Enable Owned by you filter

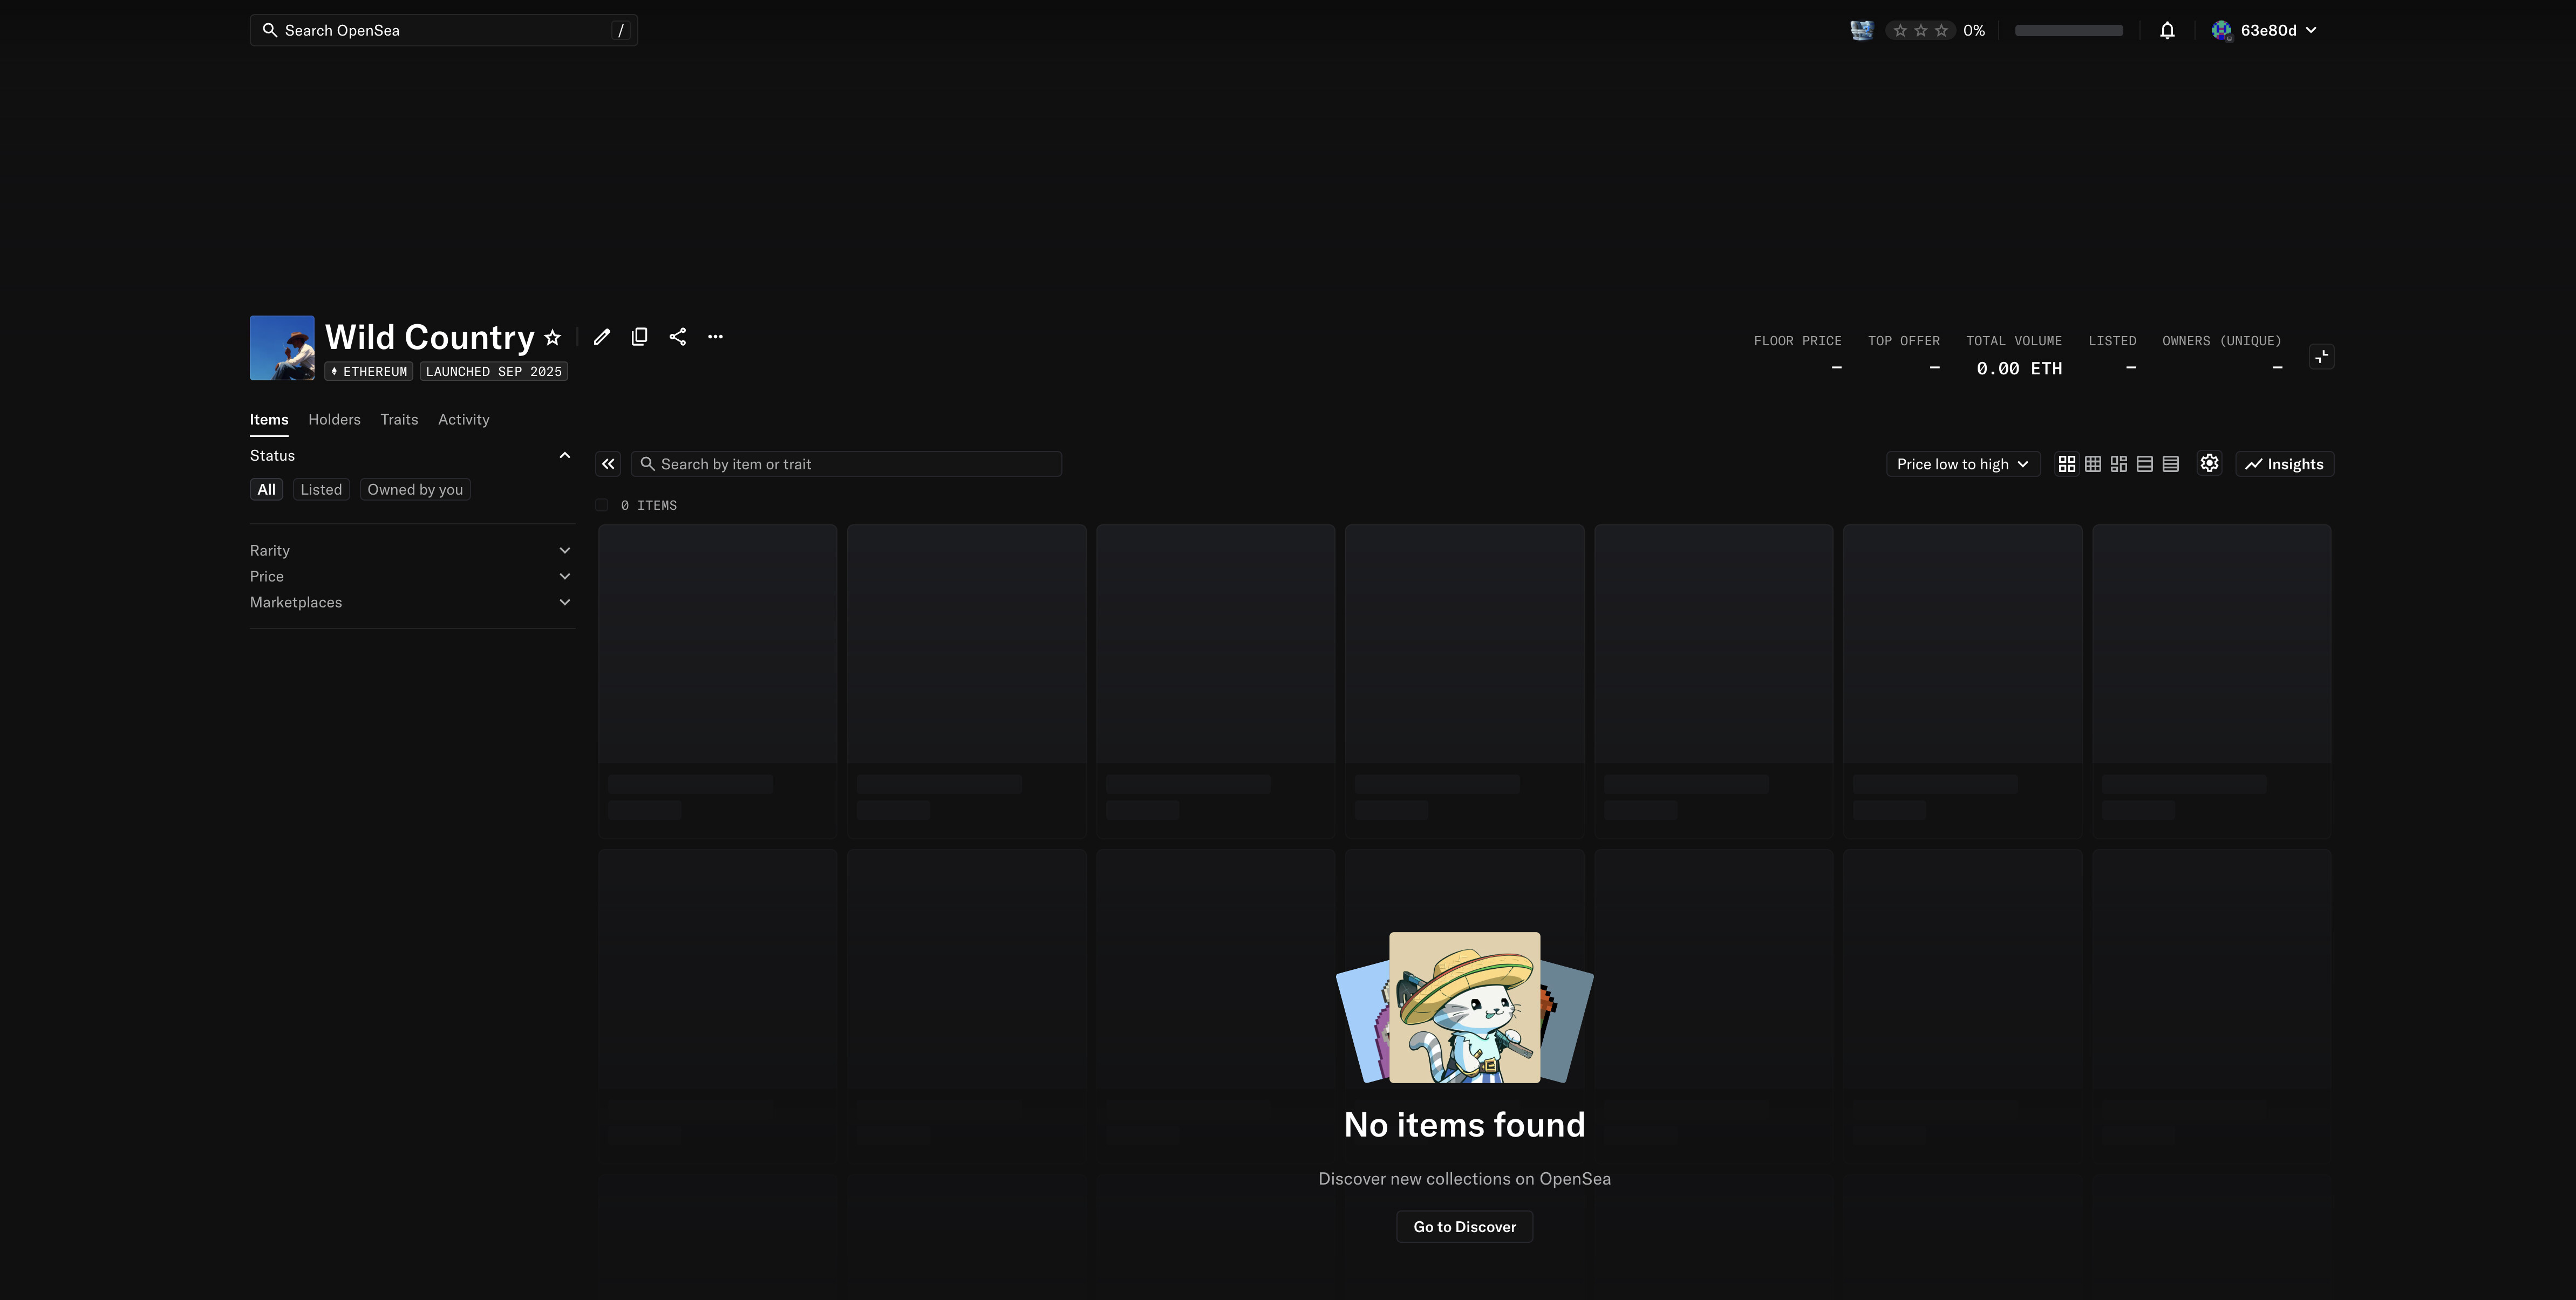tap(414, 490)
